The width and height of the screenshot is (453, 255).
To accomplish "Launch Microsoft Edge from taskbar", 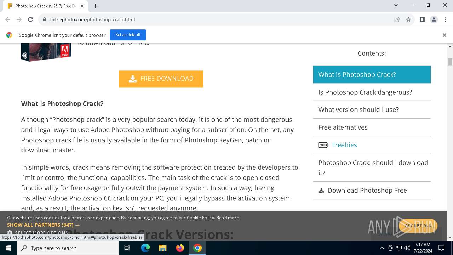I will coord(145,248).
